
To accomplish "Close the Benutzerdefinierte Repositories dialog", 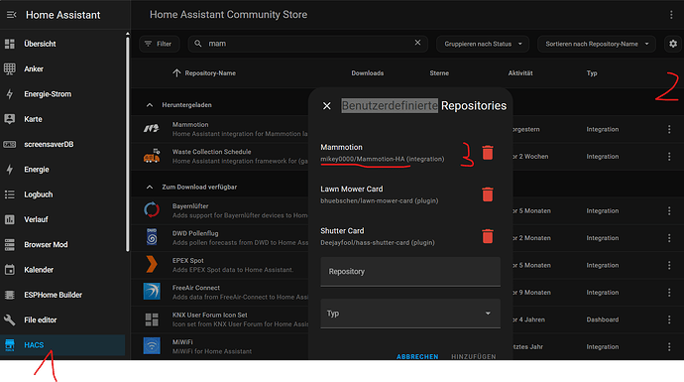I will pyautogui.click(x=327, y=105).
